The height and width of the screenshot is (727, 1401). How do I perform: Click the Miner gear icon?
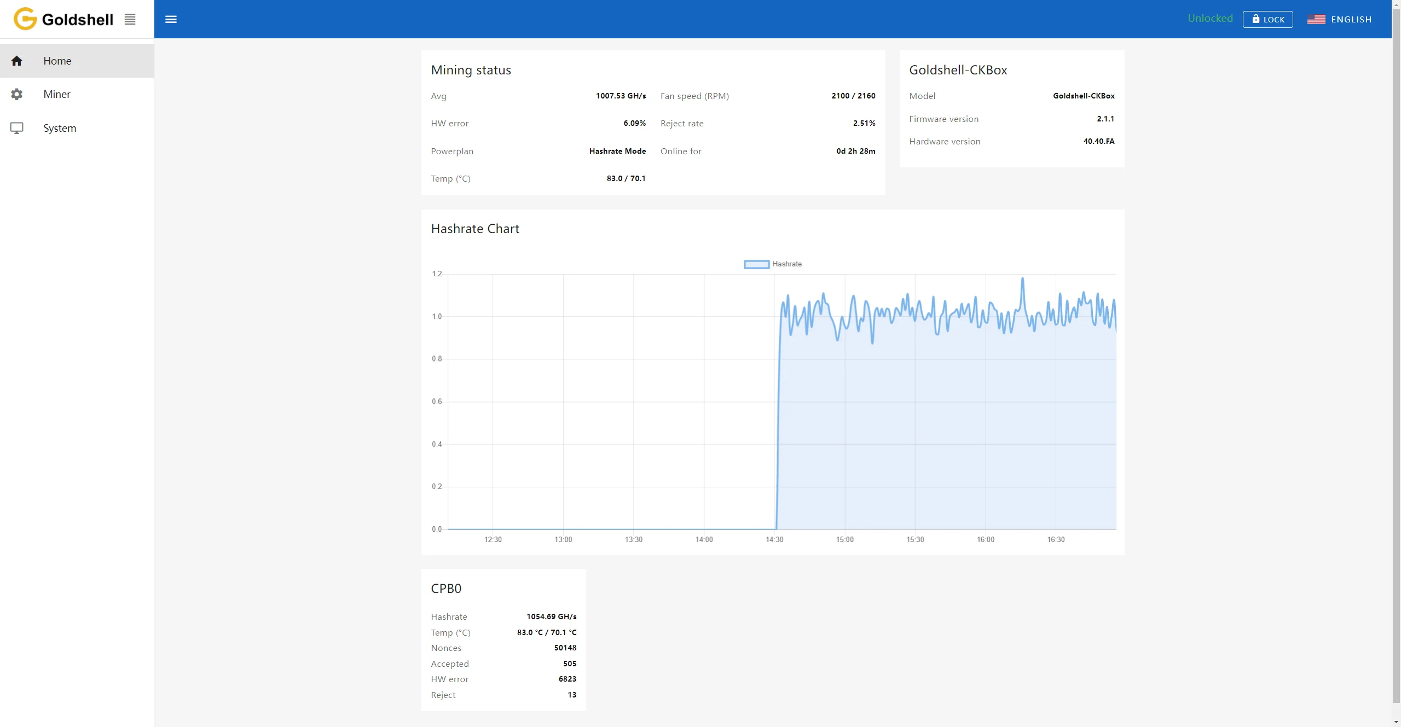click(x=17, y=94)
